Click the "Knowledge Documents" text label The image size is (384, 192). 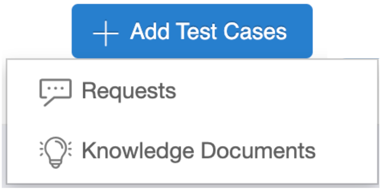(x=198, y=151)
